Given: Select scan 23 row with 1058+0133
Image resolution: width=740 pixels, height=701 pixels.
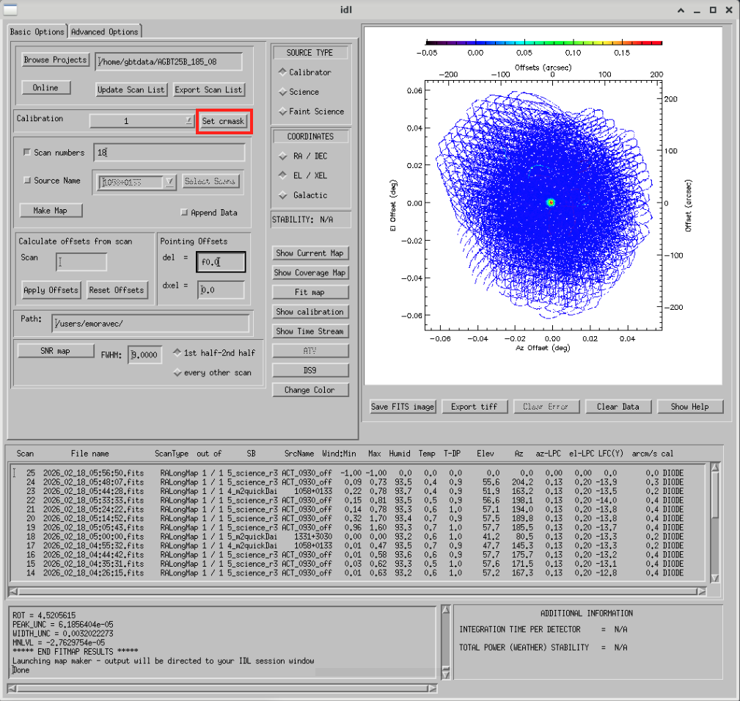Looking at the screenshot, I should click(354, 491).
